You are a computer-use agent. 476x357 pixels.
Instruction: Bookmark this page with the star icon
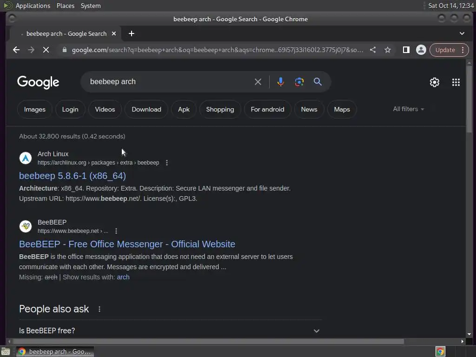click(x=388, y=50)
